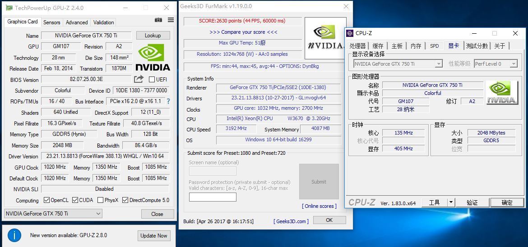Switch to Graphics Card tab in GPU-Z

pyautogui.click(x=23, y=22)
